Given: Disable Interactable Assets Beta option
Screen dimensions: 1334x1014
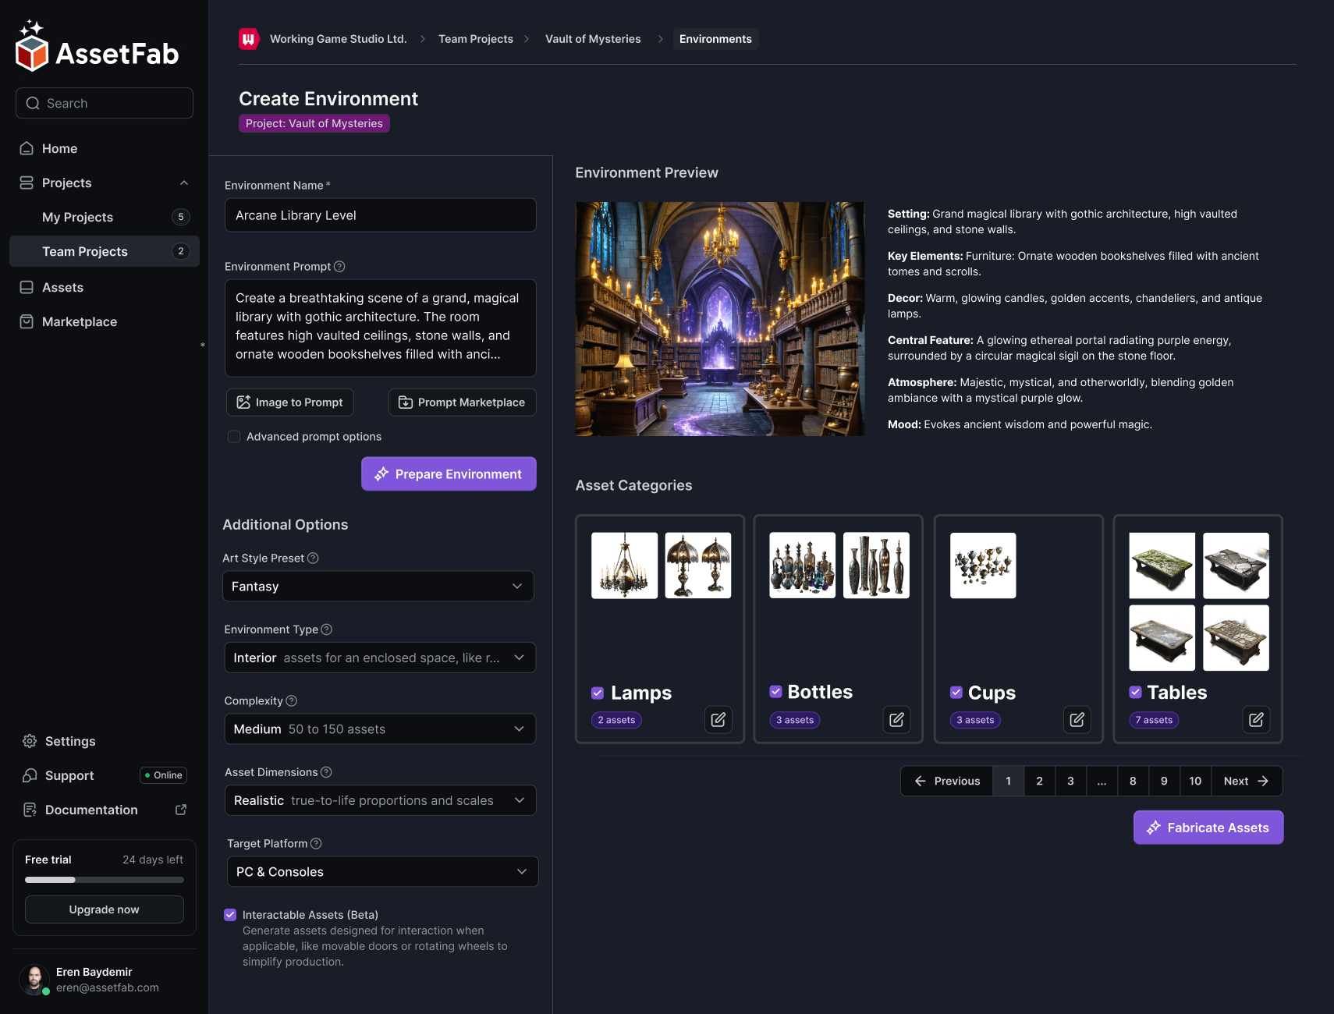Looking at the screenshot, I should pyautogui.click(x=230, y=914).
